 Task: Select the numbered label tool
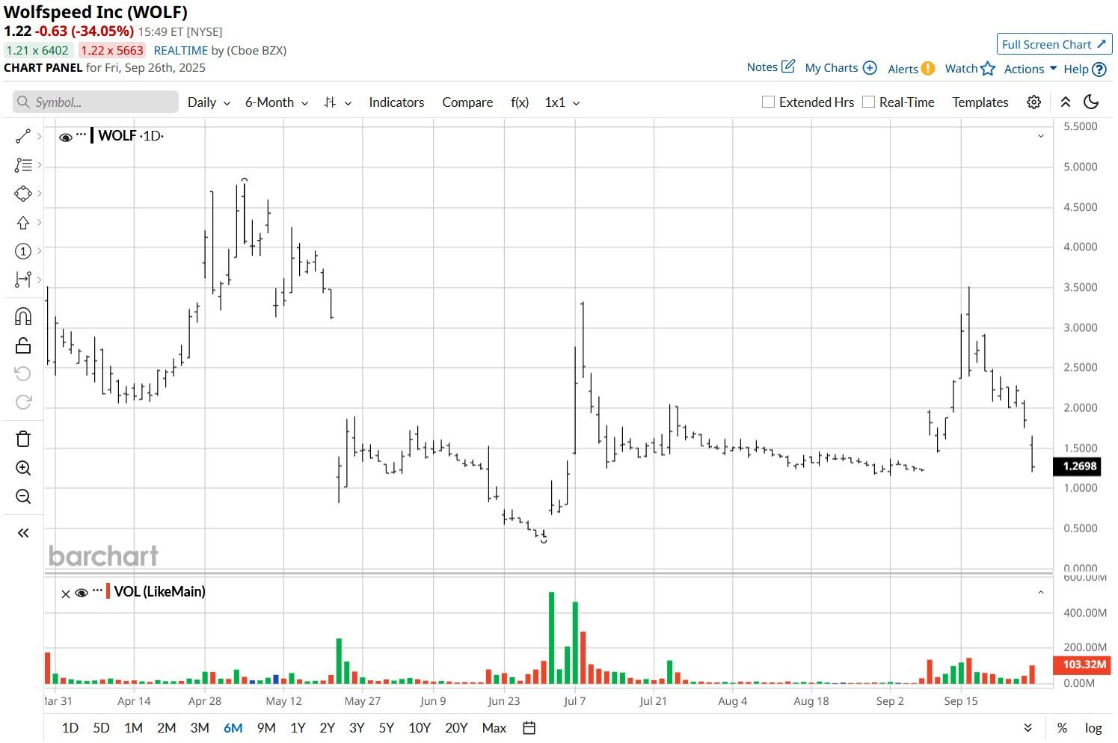pyautogui.click(x=22, y=251)
